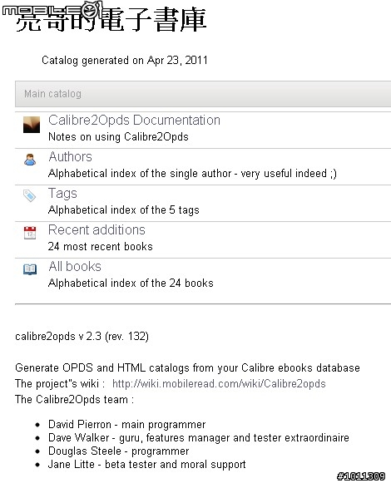
Task: Open the Tags index link
Action: pyautogui.click(x=62, y=194)
